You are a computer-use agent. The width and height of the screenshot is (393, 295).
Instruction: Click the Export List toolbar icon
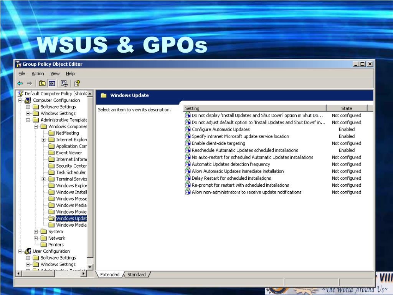pos(64,83)
